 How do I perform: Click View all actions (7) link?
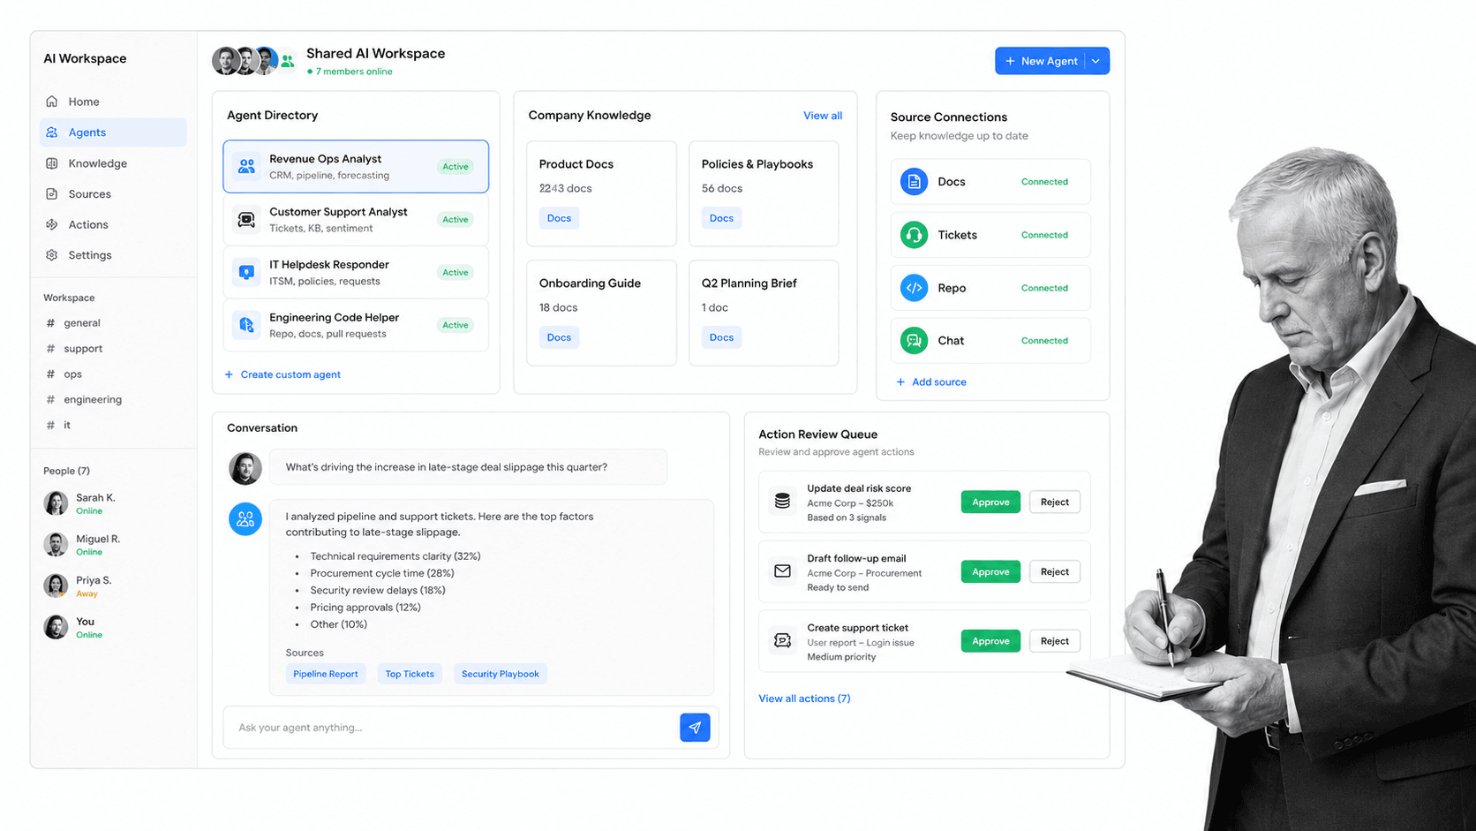coord(804,699)
